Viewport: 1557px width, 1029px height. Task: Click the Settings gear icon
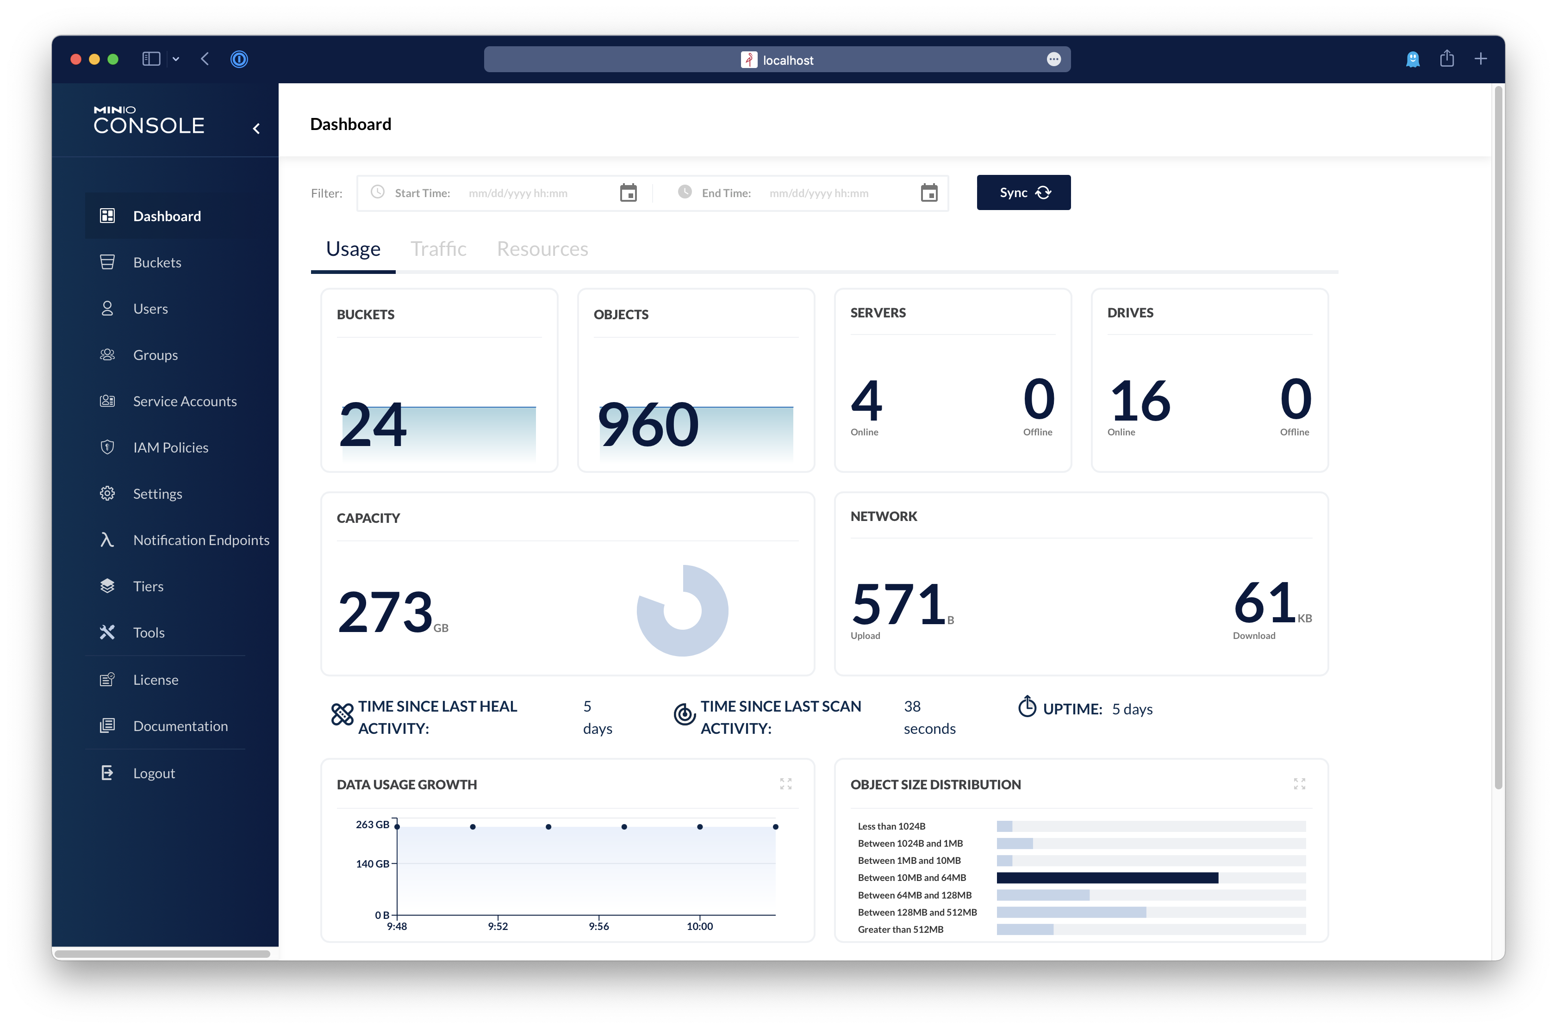107,494
